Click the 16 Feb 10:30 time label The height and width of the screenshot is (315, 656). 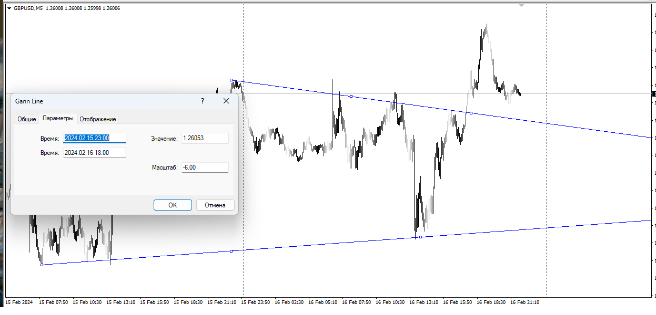click(x=390, y=302)
